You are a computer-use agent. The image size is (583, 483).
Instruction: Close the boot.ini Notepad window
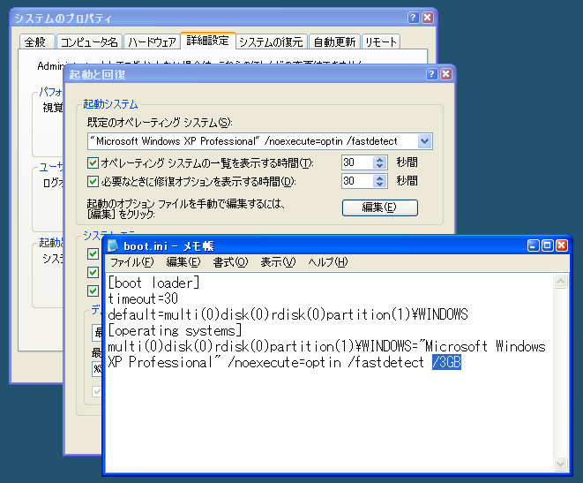tap(562, 245)
